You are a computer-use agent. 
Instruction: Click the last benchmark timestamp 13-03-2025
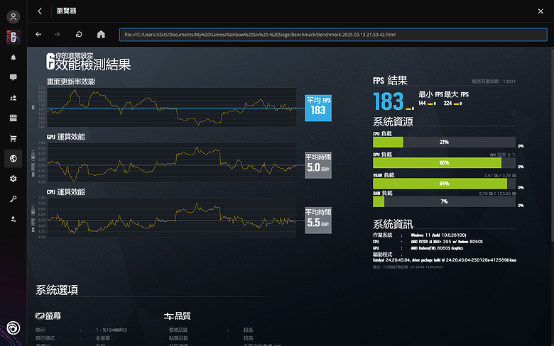coord(408,267)
